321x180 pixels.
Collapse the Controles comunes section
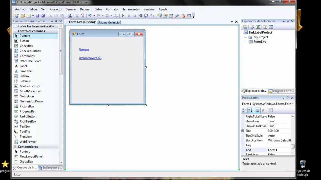[15, 31]
